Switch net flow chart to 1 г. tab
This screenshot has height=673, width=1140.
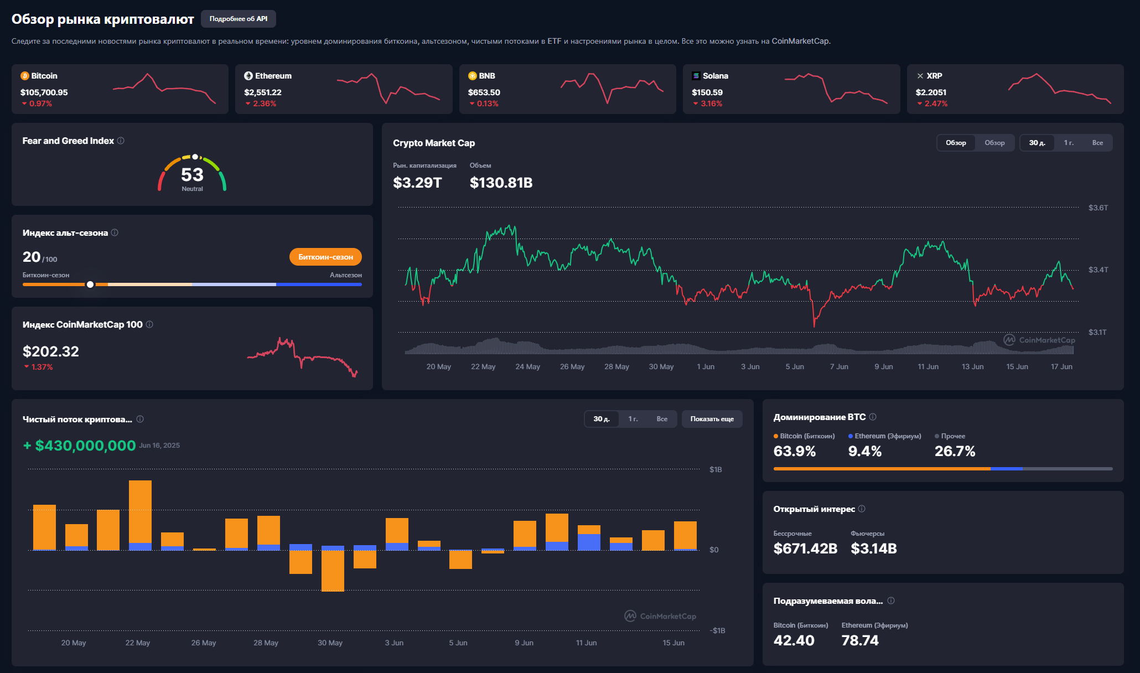tap(633, 419)
